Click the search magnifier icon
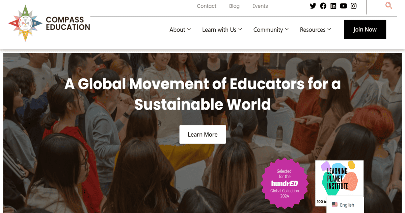This screenshot has height=213, width=405. [389, 5]
